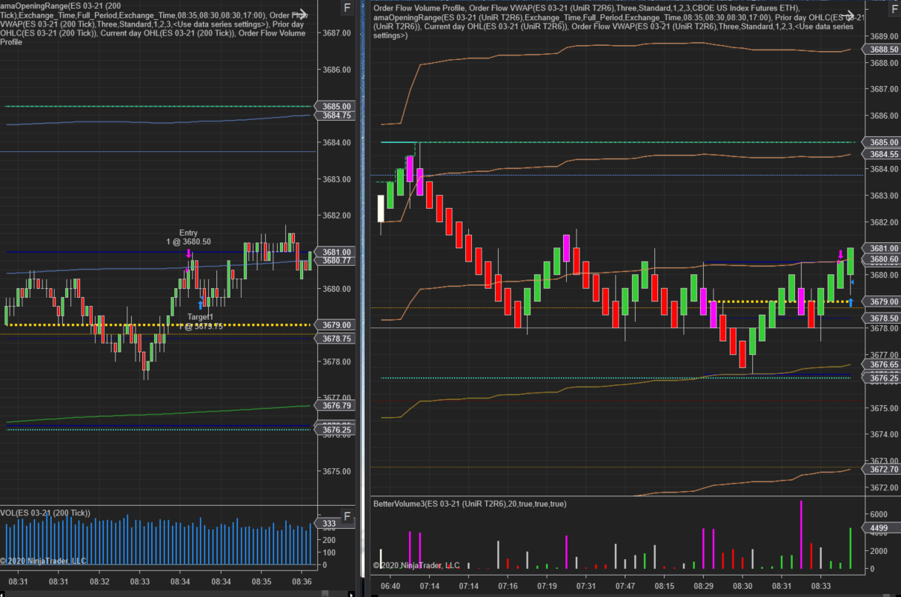Select the 3684.75 price marker on left chart
This screenshot has height=597, width=901.
point(336,116)
